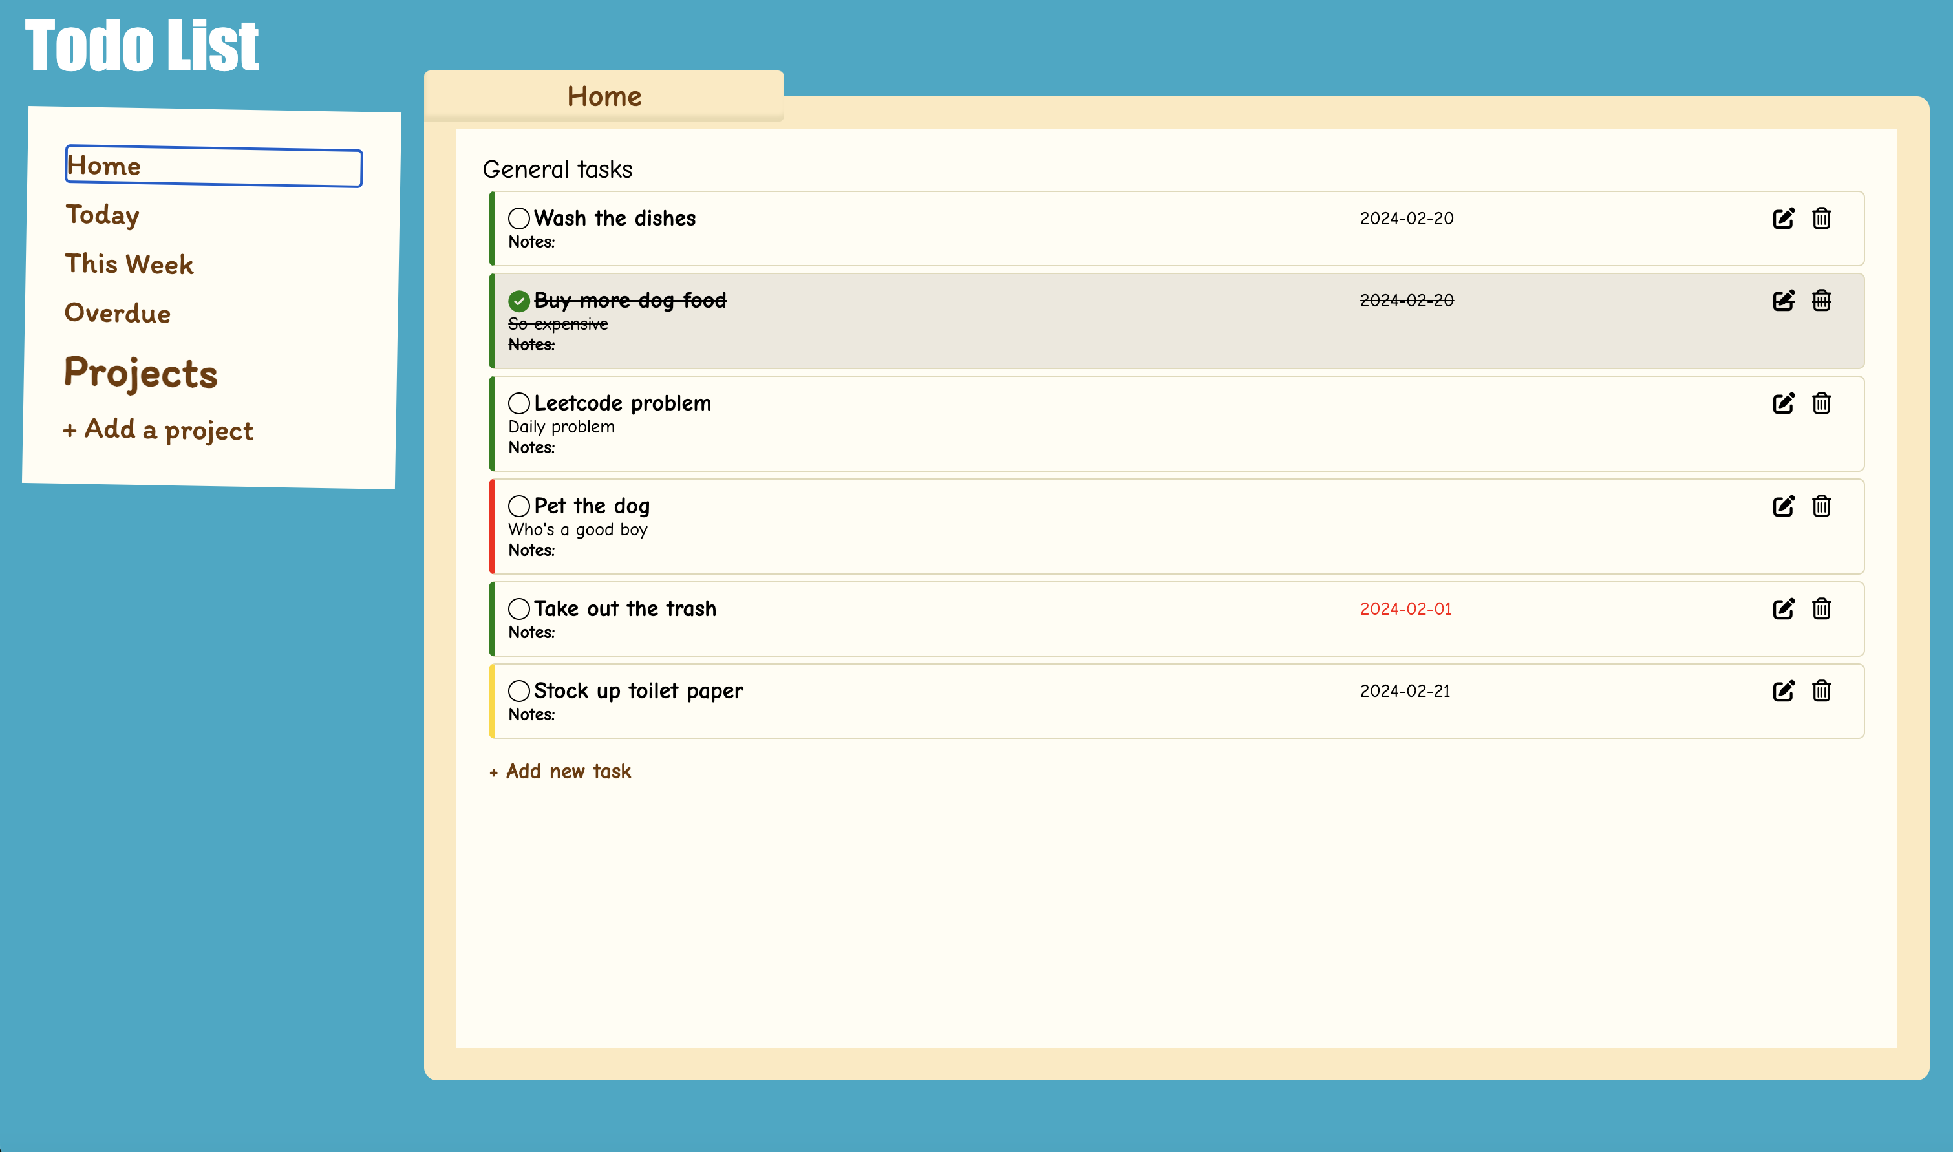The height and width of the screenshot is (1152, 1953).
Task: Edit the Stock up toilet paper task
Action: 1783,691
